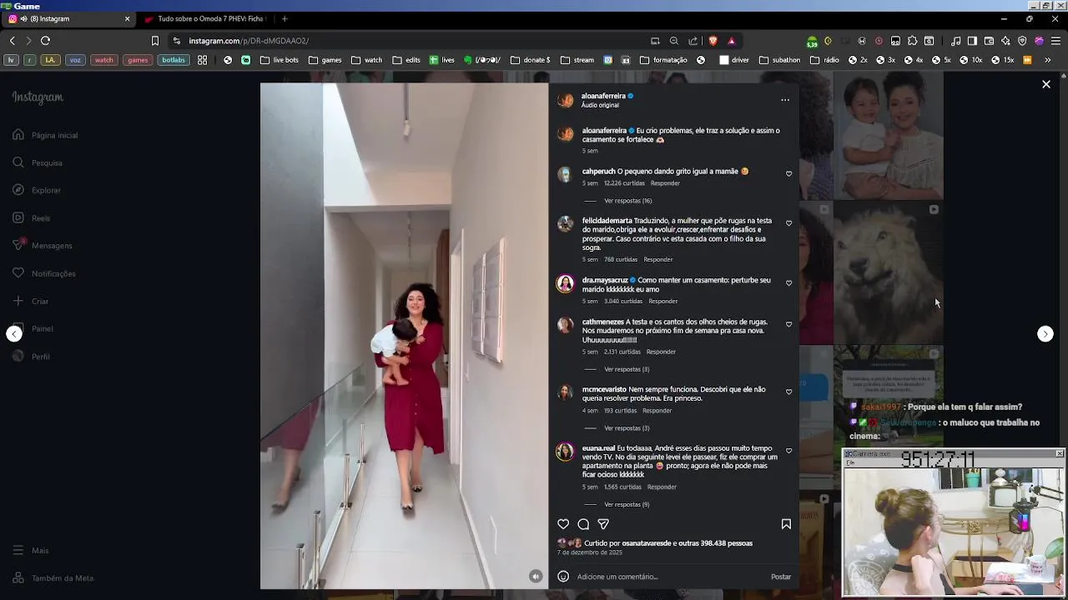1068x600 pixels.
Task: Open post options three-dot menu
Action: point(785,100)
